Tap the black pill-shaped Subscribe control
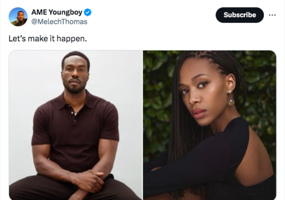The width and height of the screenshot is (285, 200). point(239,15)
